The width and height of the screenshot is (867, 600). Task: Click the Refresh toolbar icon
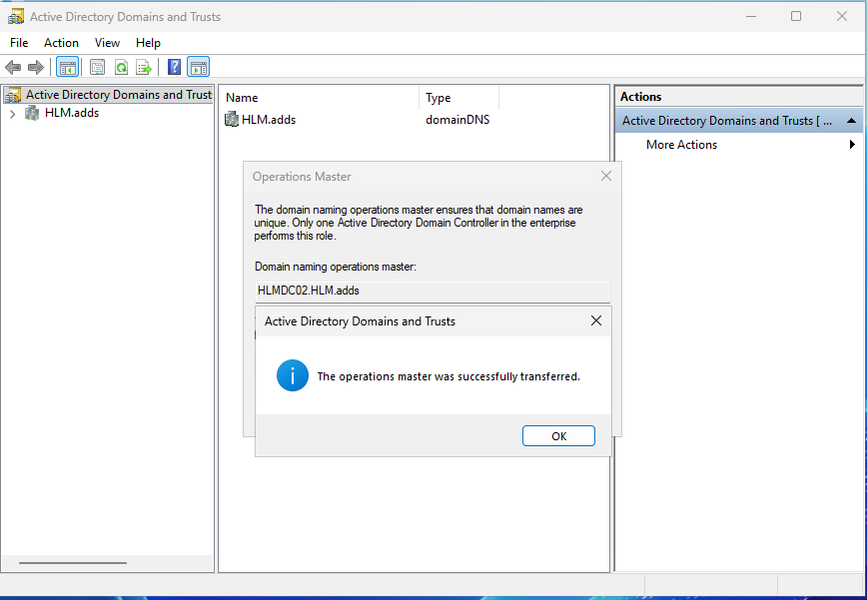click(121, 67)
